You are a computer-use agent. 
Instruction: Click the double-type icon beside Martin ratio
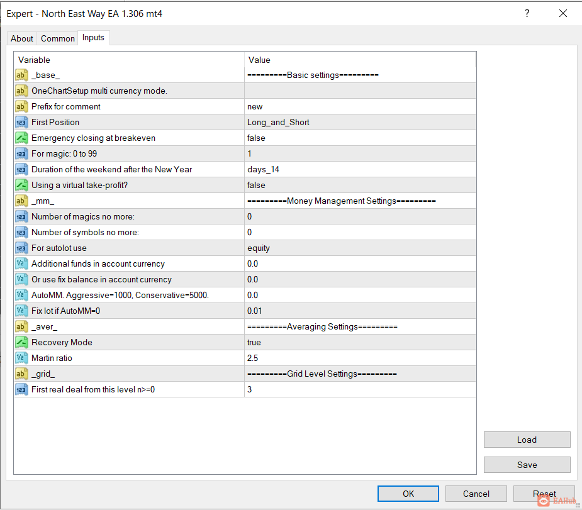pyautogui.click(x=21, y=358)
